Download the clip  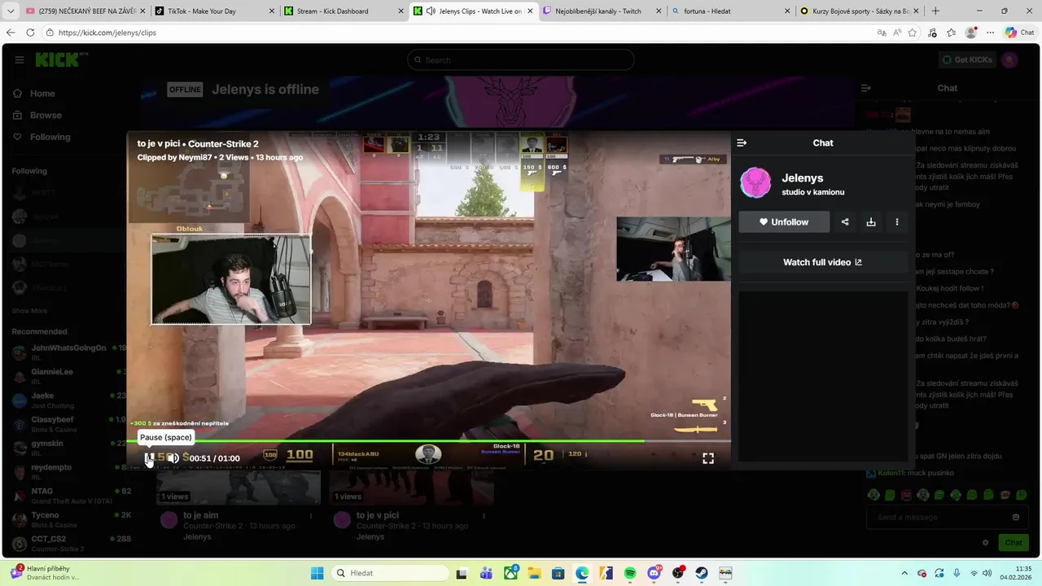coord(871,221)
